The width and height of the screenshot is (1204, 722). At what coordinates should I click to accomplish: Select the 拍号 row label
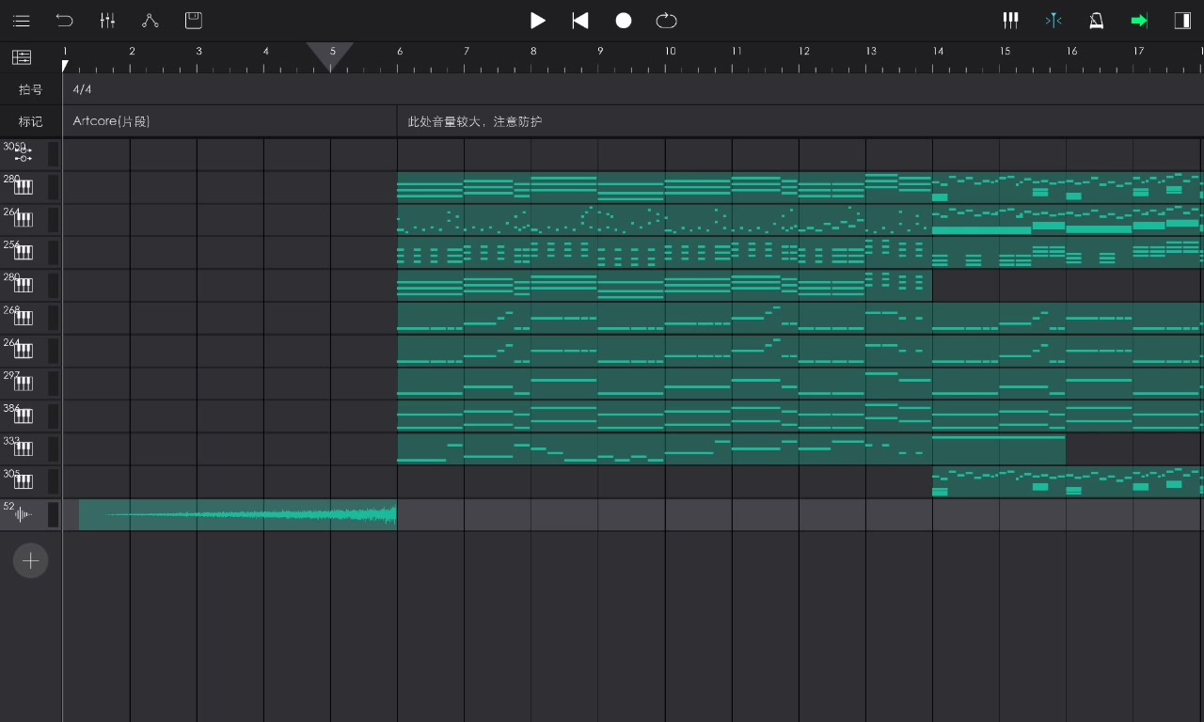tap(31, 89)
